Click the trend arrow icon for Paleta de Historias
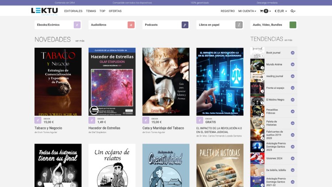The width and height of the screenshot is (332, 187). tap(293, 123)
